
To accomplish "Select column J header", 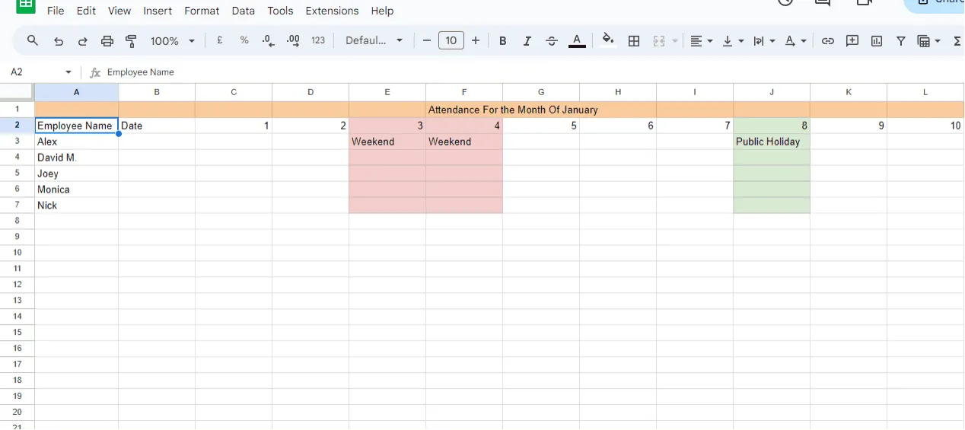I will pyautogui.click(x=772, y=92).
